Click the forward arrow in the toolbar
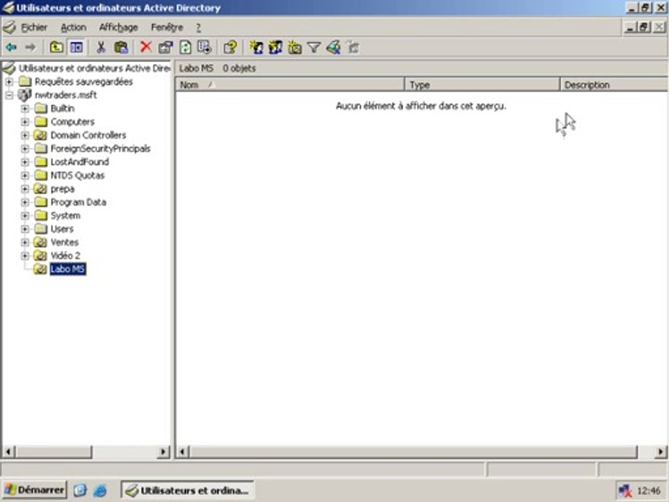 click(30, 47)
